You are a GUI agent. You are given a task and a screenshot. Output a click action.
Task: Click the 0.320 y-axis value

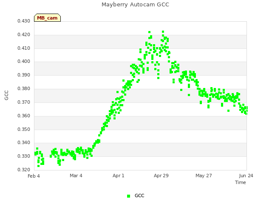[x=24, y=170]
